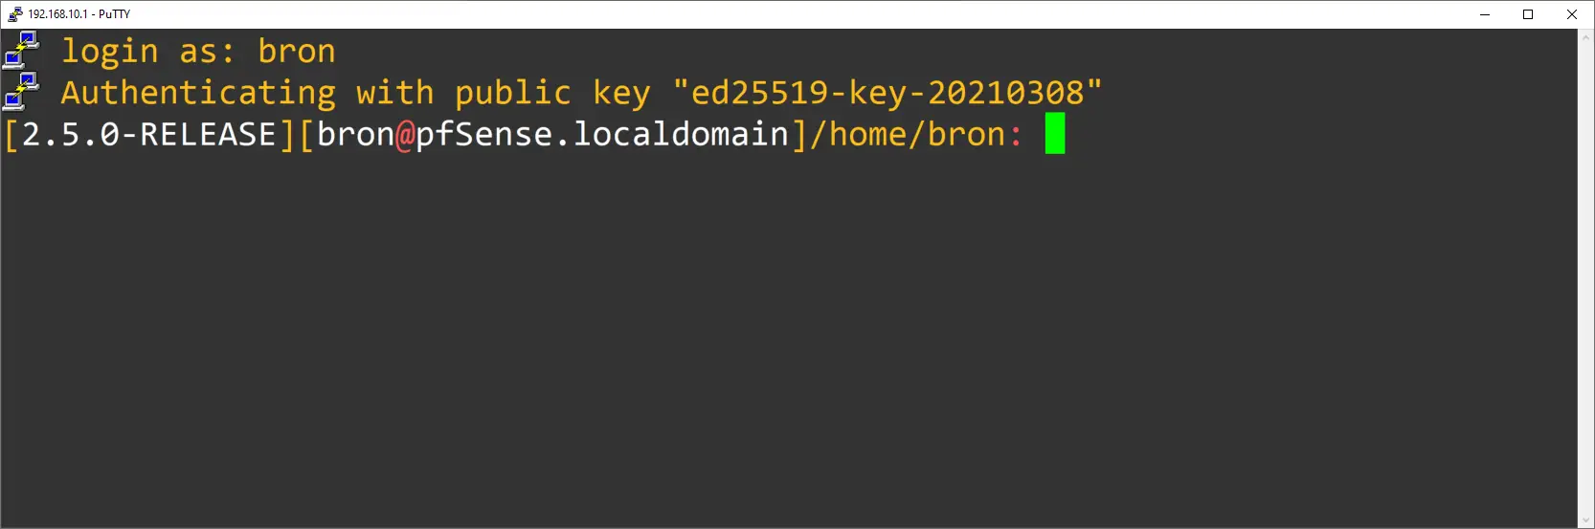This screenshot has width=1595, height=529.
Task: Maximize the PuTTY window
Action: pyautogui.click(x=1528, y=14)
